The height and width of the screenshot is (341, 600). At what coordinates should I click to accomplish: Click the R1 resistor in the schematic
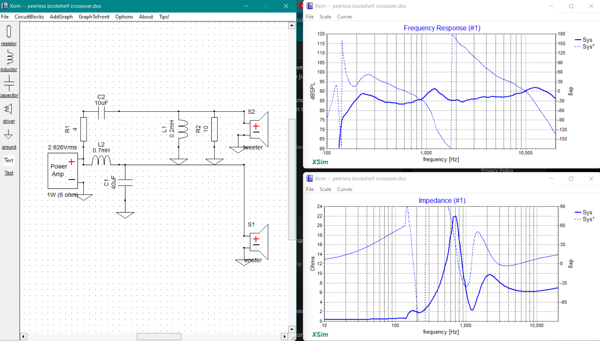(84, 129)
